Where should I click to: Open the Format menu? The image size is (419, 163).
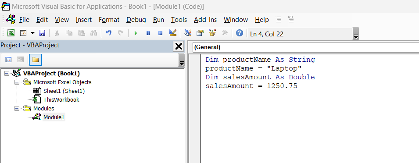(x=109, y=20)
